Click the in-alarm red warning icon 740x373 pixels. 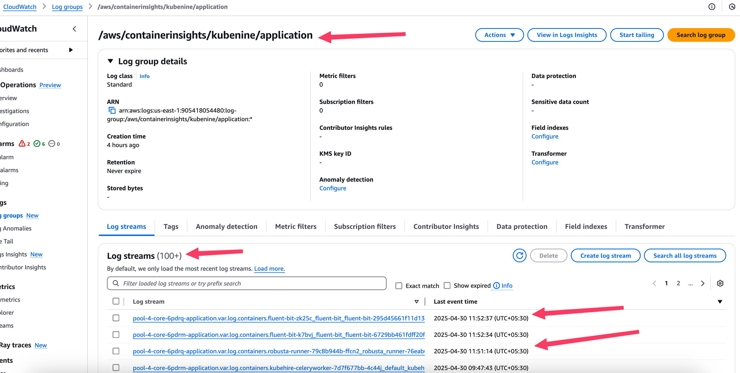point(22,143)
